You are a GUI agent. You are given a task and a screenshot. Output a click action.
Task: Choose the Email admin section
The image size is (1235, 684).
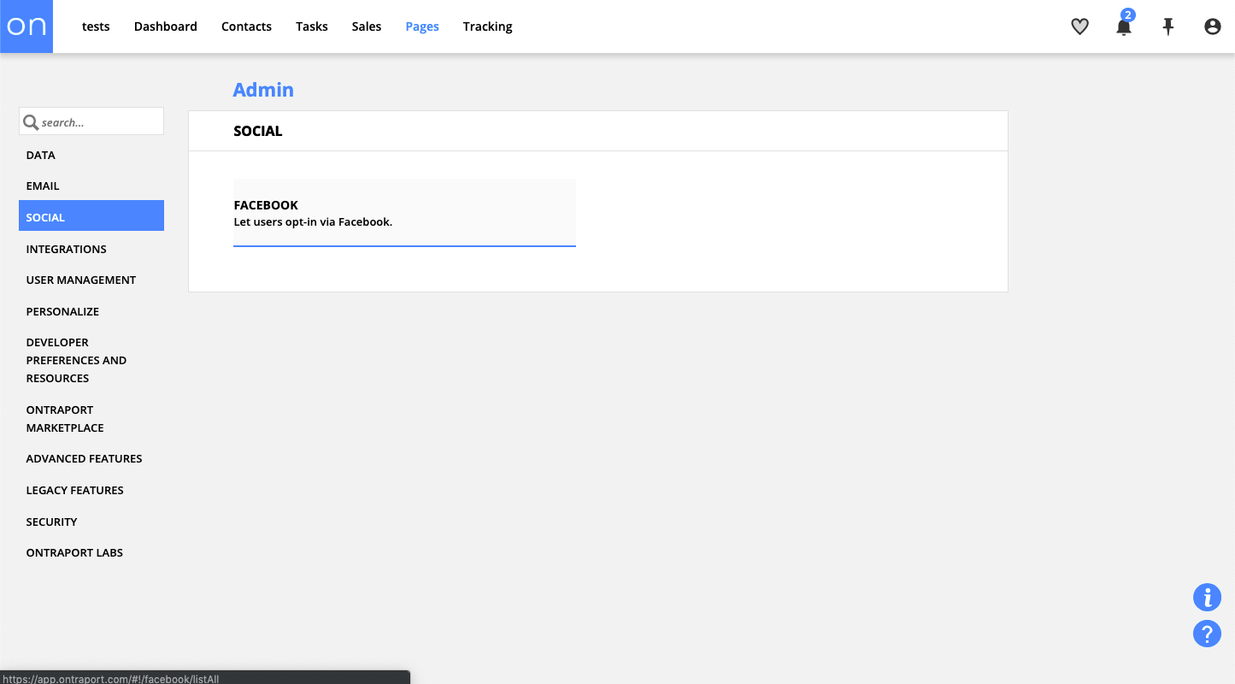pos(43,186)
